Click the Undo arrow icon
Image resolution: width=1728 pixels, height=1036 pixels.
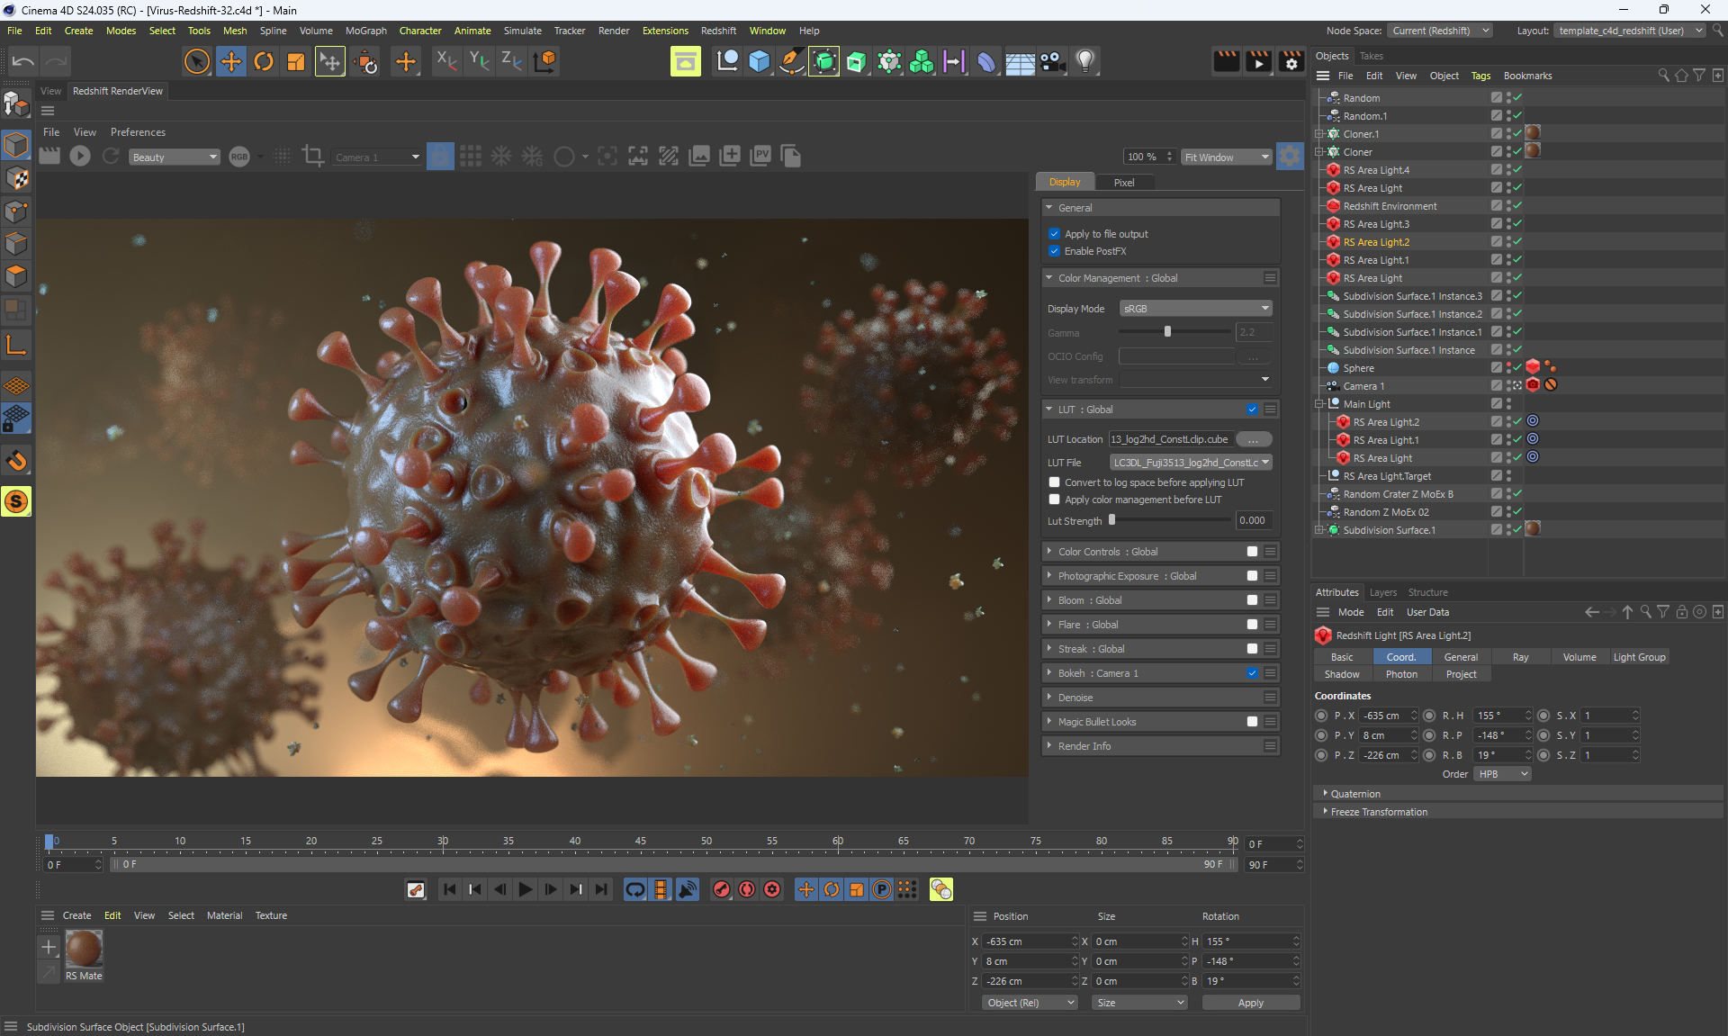pos(23,61)
